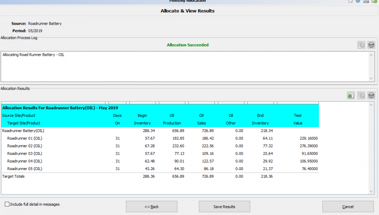
Task: Cancel the allocation dialog
Action: click(348, 207)
